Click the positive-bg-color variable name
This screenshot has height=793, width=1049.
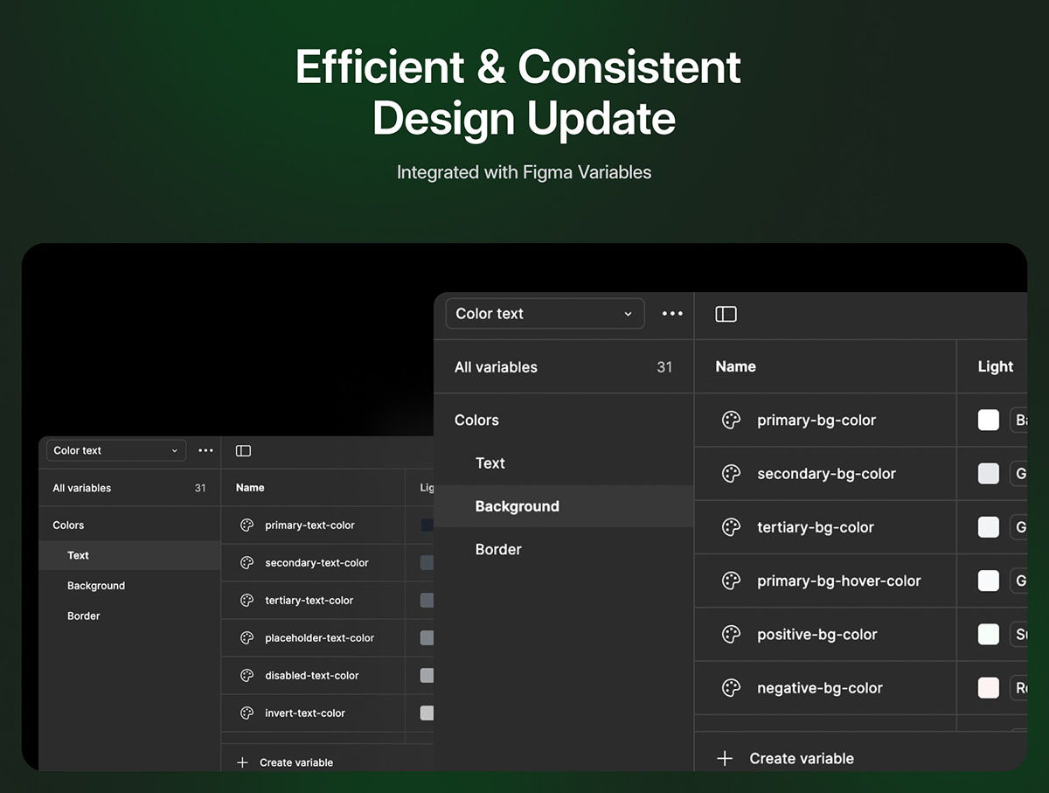(817, 635)
